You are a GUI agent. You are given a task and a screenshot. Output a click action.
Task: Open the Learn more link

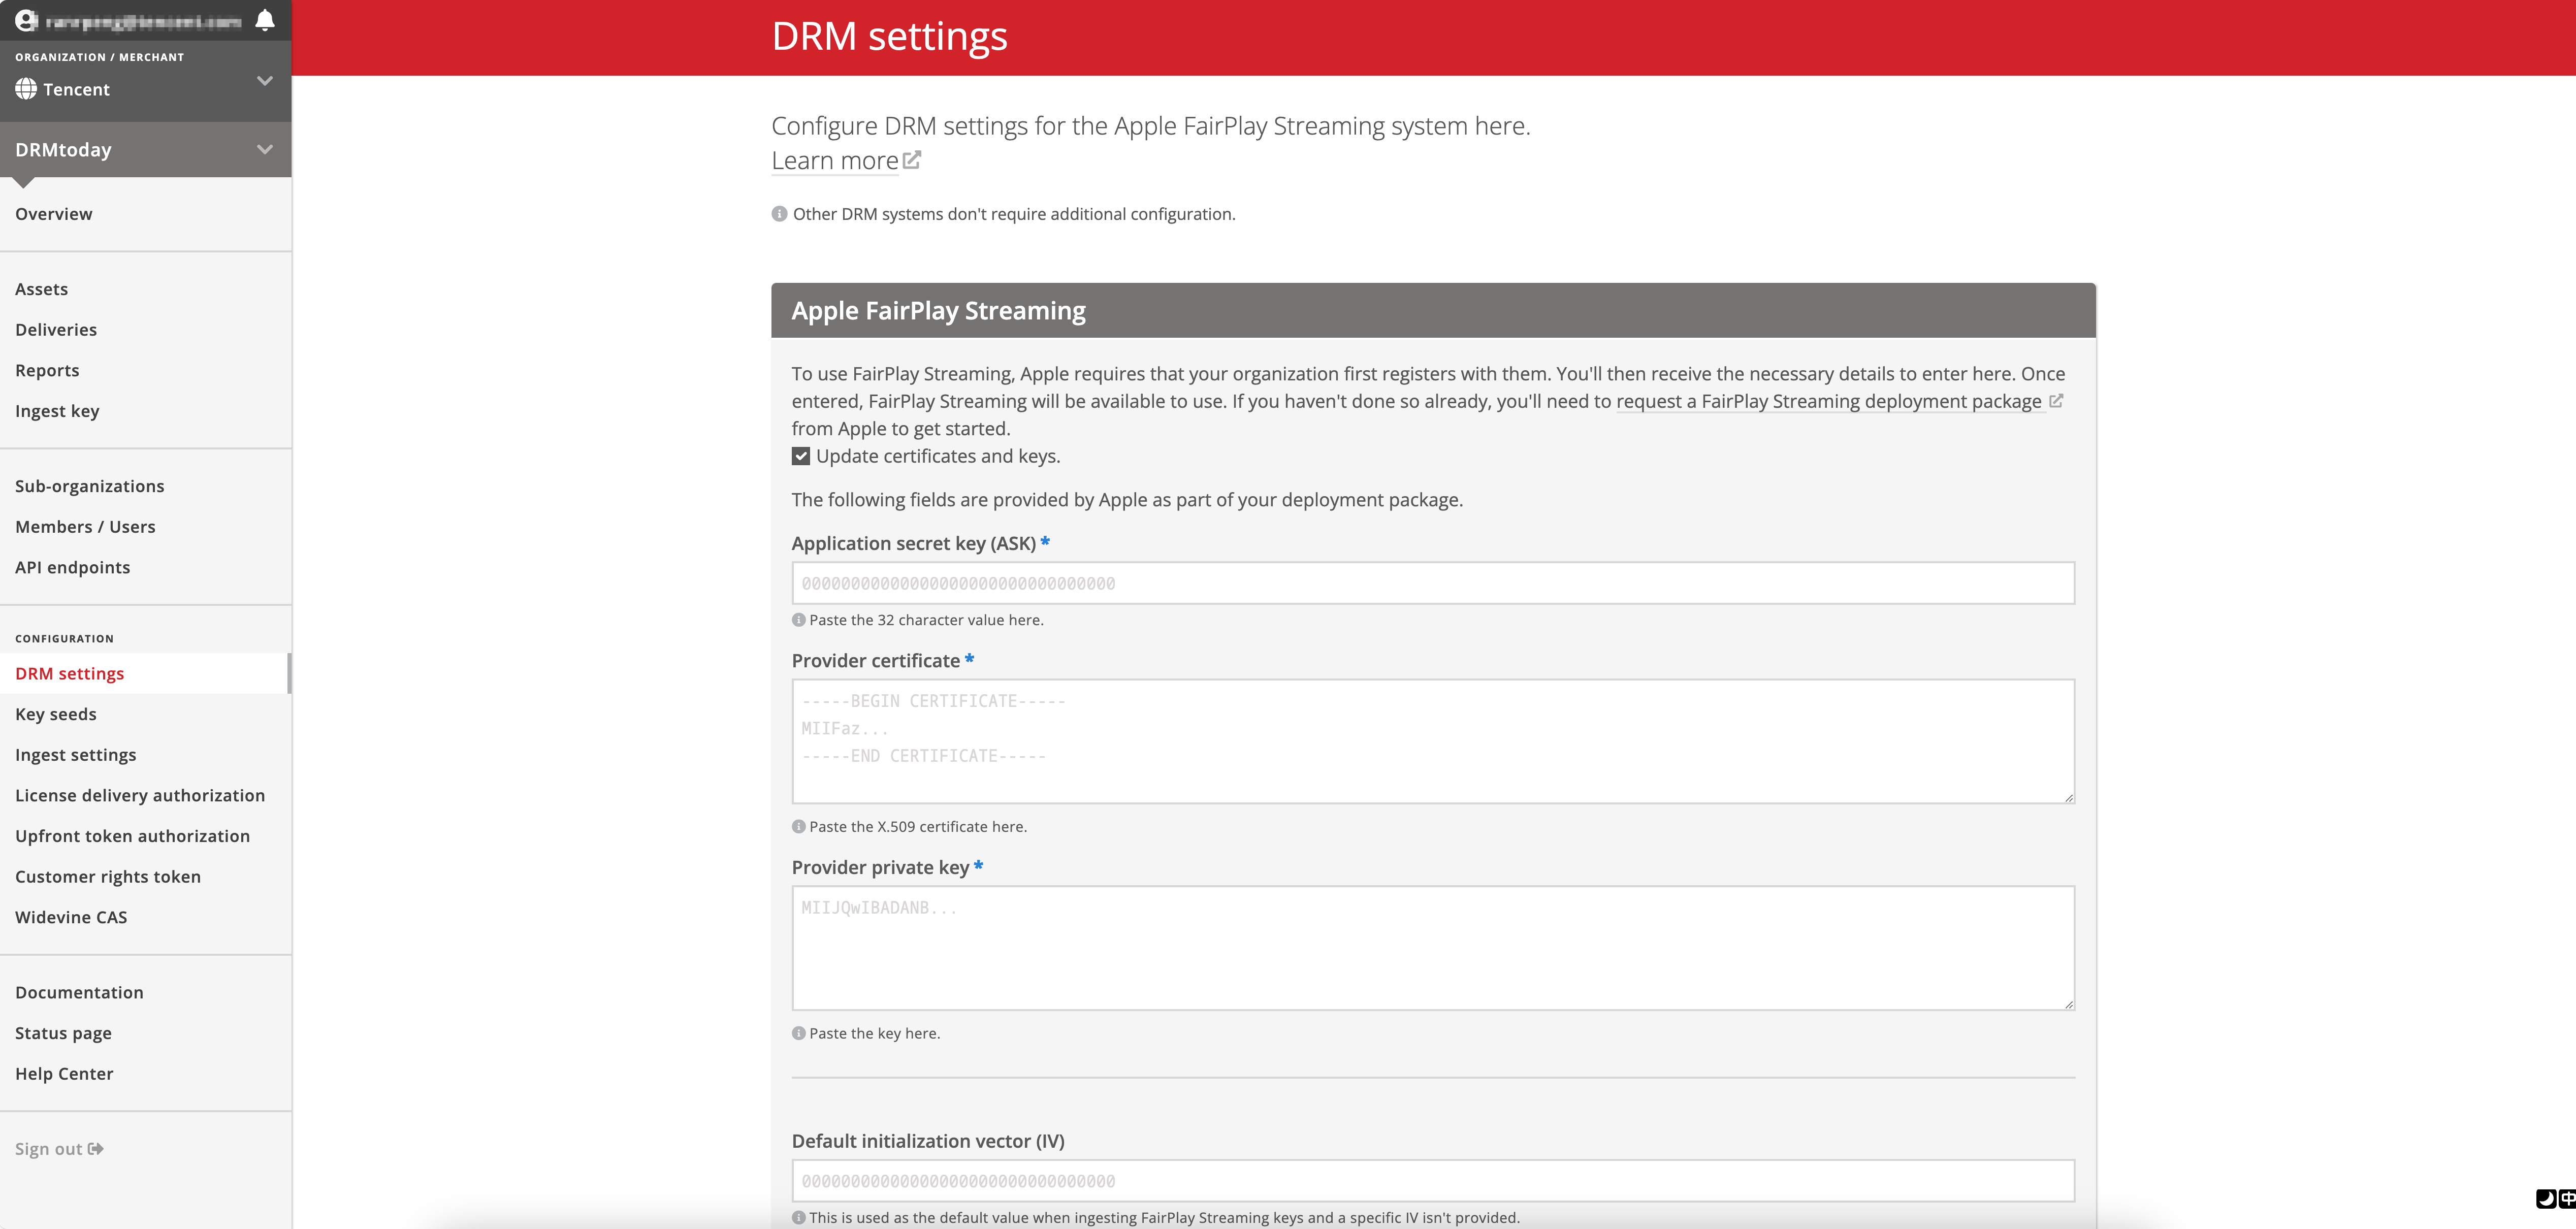[x=835, y=160]
